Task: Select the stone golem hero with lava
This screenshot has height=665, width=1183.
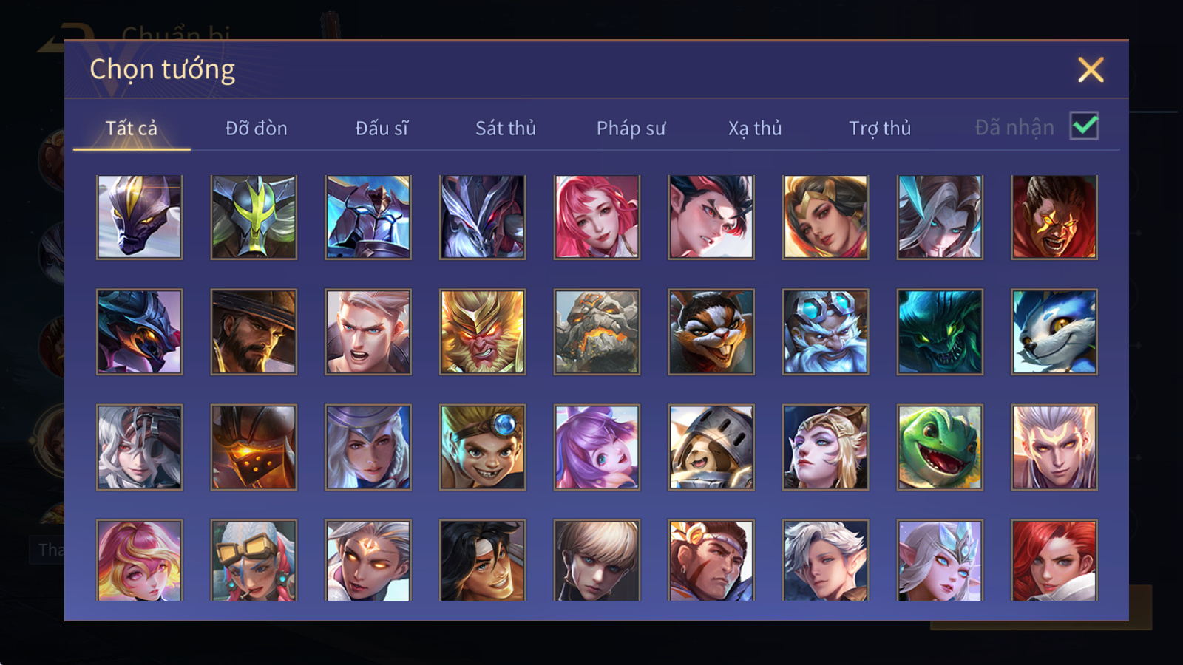Action: click(x=597, y=332)
